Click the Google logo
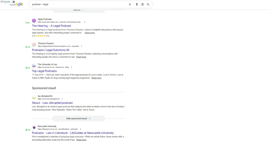 [16, 4]
